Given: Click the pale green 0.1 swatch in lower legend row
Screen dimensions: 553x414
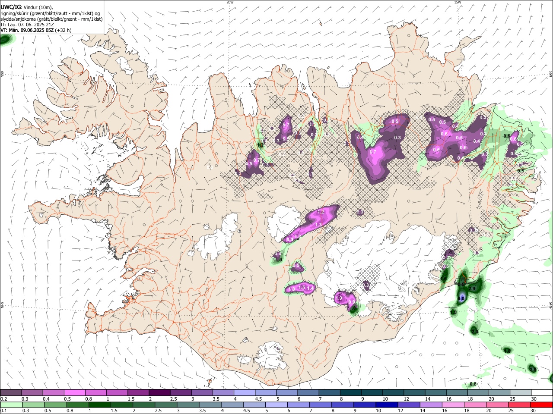Looking at the screenshot, I should (x=11, y=405).
